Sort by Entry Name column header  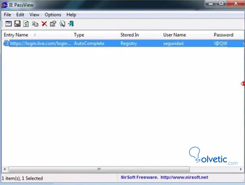(x=37, y=35)
